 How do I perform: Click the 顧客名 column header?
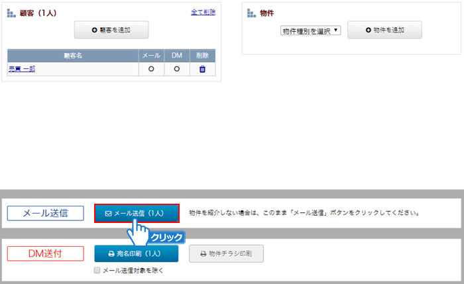[x=73, y=56]
